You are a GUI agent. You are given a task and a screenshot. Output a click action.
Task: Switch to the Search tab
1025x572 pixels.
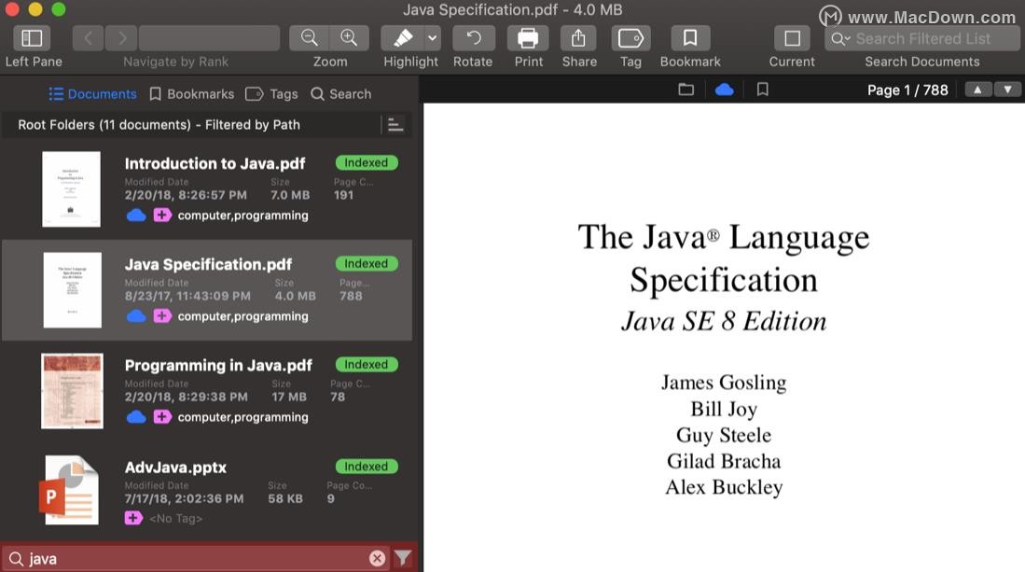340,94
